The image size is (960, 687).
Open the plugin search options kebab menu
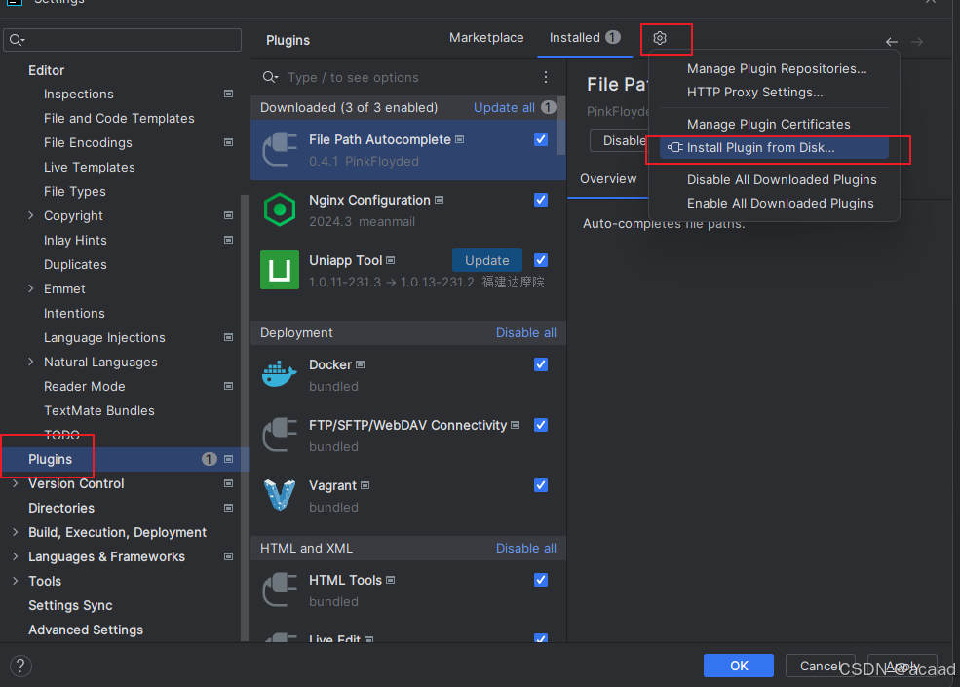click(546, 77)
